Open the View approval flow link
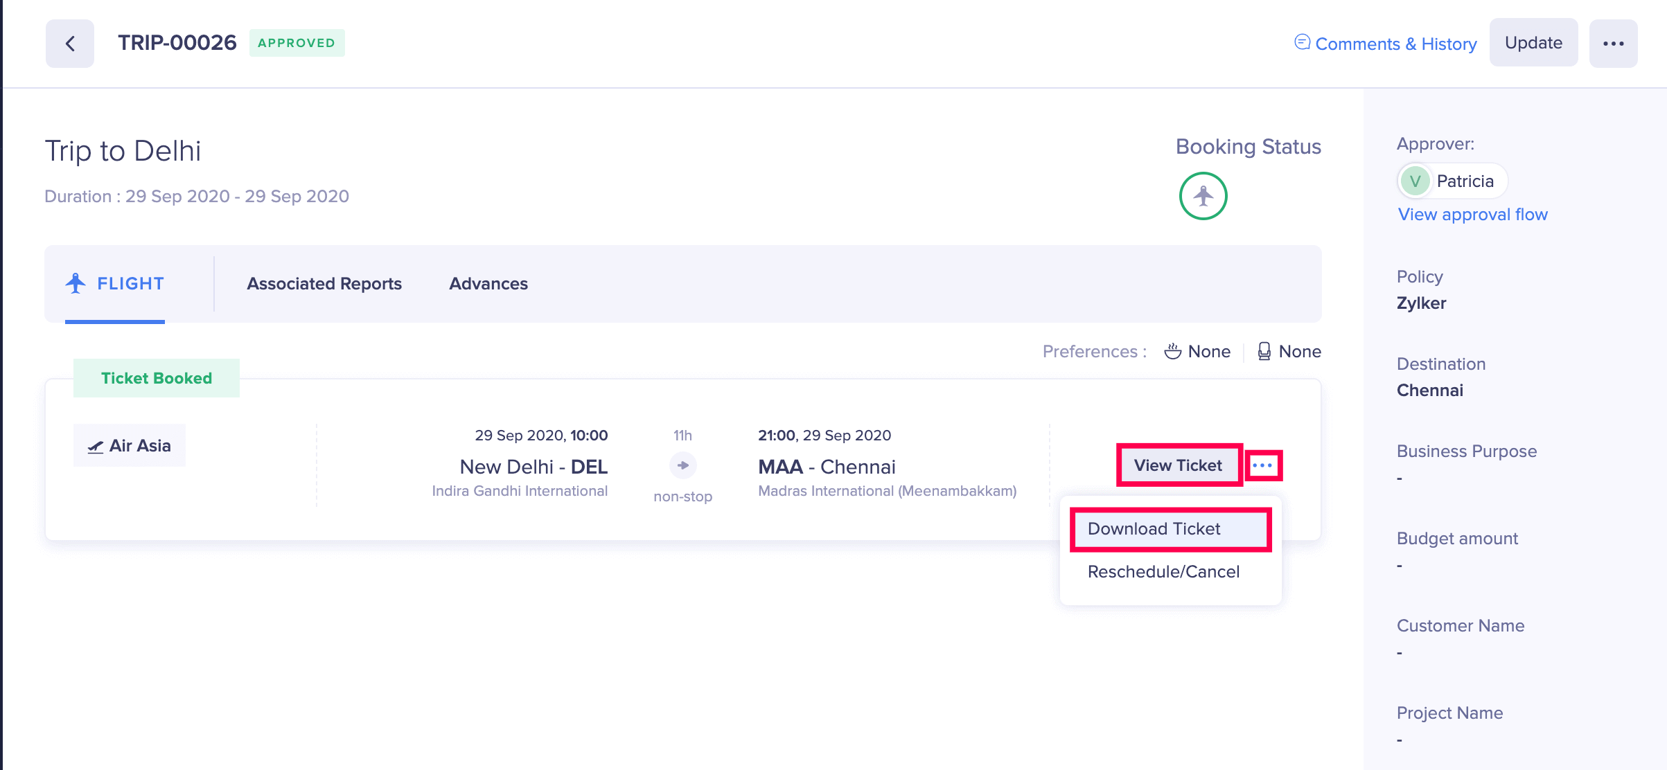The width and height of the screenshot is (1667, 770). [x=1472, y=215]
